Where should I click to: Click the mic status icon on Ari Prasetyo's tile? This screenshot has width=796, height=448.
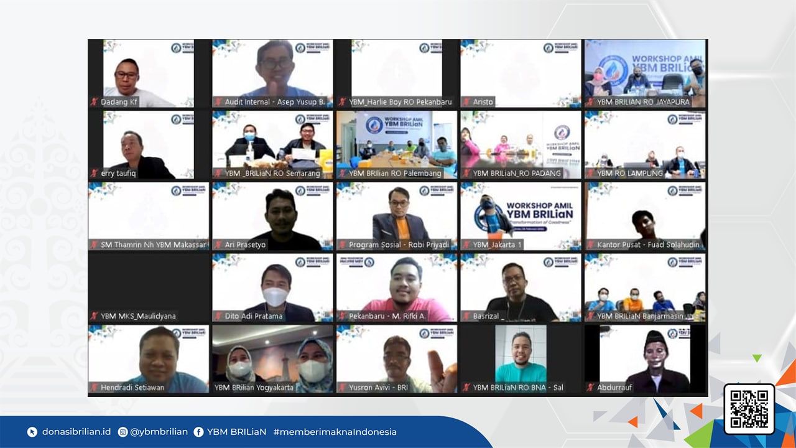click(217, 244)
